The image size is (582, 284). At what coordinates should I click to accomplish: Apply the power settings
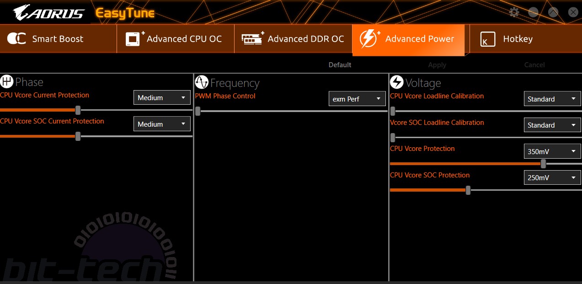tap(437, 65)
